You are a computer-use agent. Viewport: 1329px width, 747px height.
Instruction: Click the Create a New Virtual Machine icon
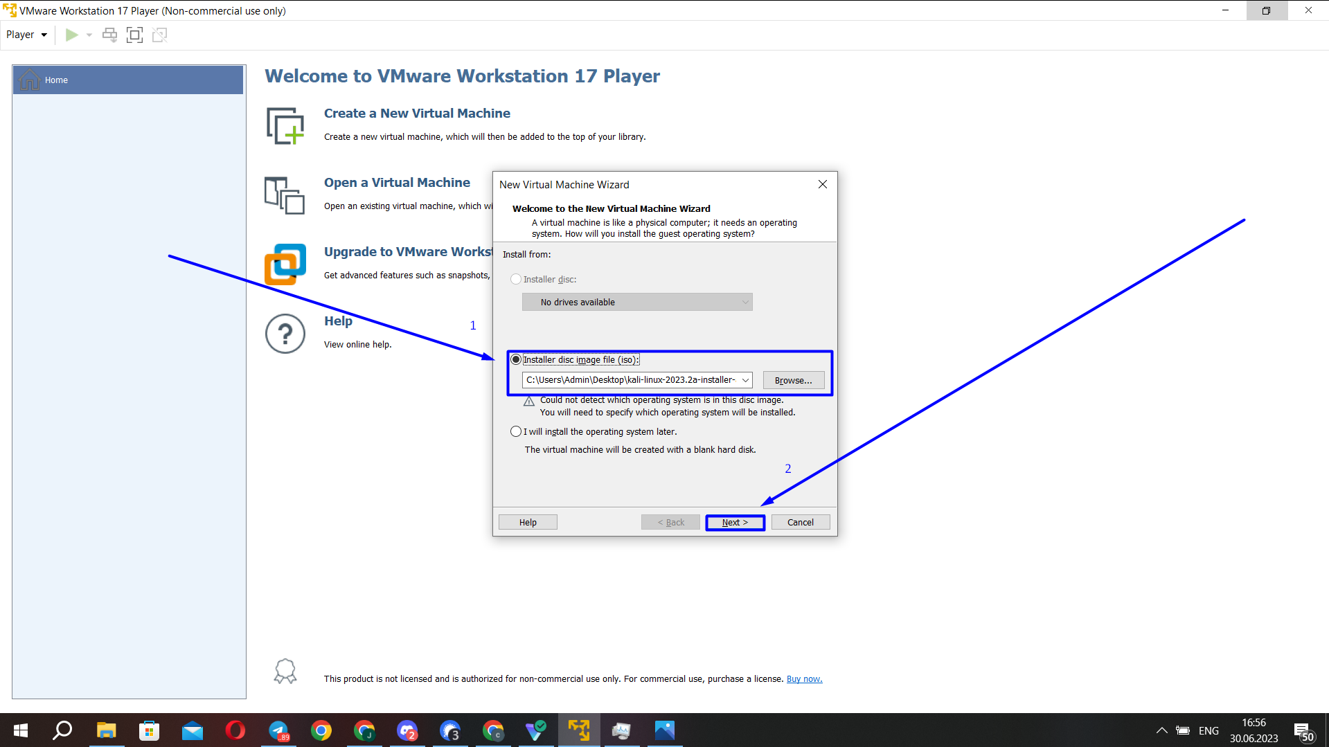coord(285,125)
